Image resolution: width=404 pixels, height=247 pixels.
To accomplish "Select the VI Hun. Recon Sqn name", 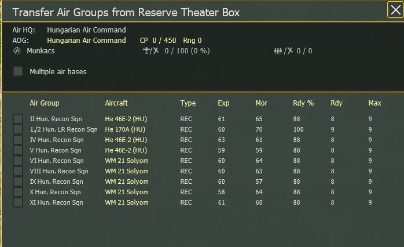I will pos(57,161).
